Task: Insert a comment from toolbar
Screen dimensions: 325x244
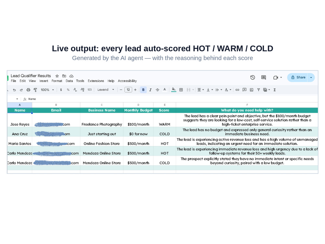Action: pyautogui.click(x=244, y=90)
